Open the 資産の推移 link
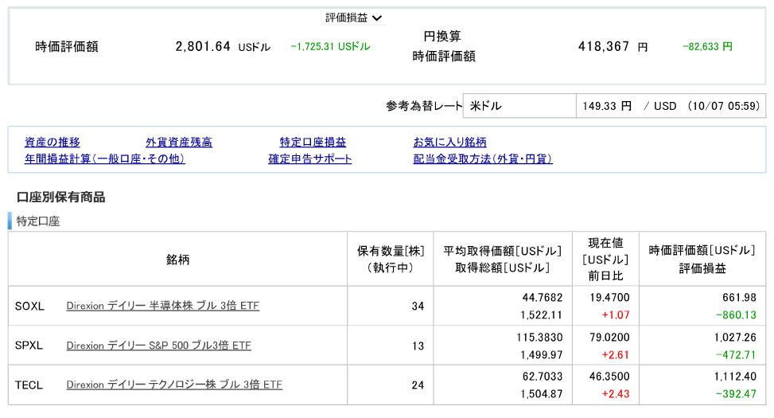 click(53, 143)
